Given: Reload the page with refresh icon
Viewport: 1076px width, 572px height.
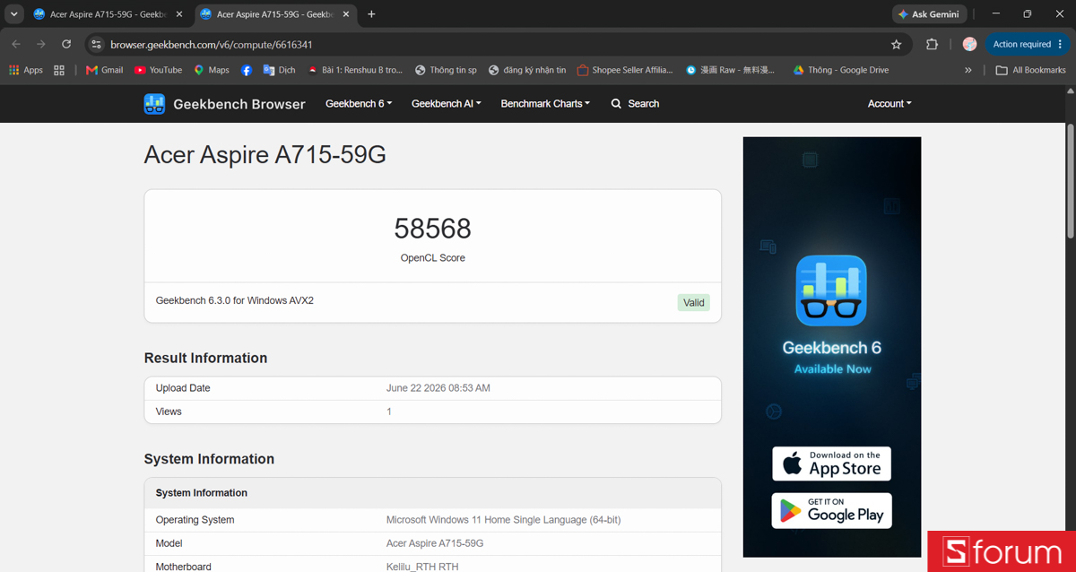Looking at the screenshot, I should pos(66,44).
